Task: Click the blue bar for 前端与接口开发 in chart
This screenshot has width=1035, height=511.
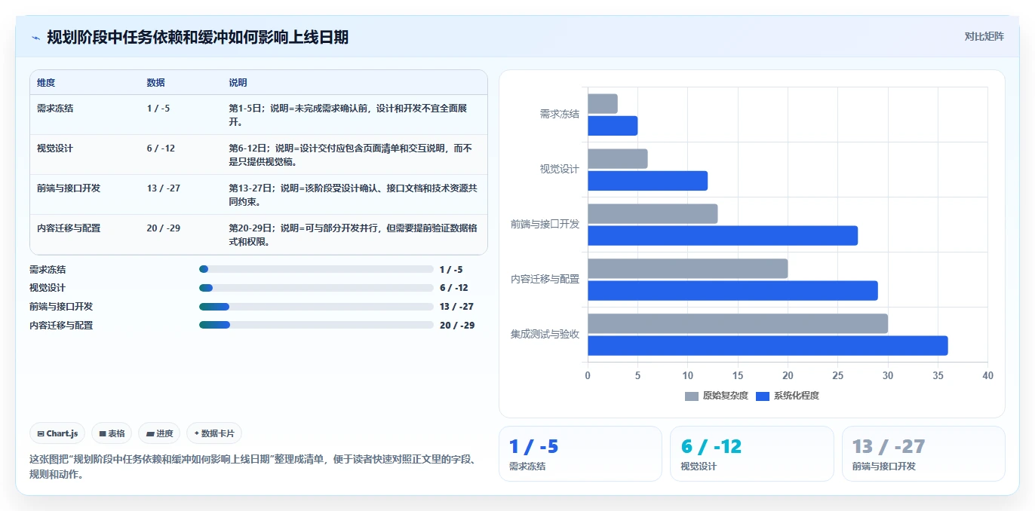Action: click(x=723, y=236)
